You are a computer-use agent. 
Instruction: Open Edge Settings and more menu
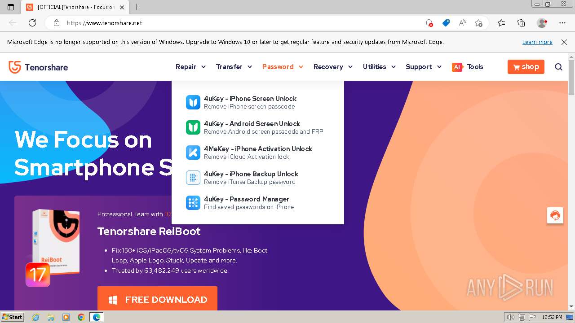click(x=562, y=23)
